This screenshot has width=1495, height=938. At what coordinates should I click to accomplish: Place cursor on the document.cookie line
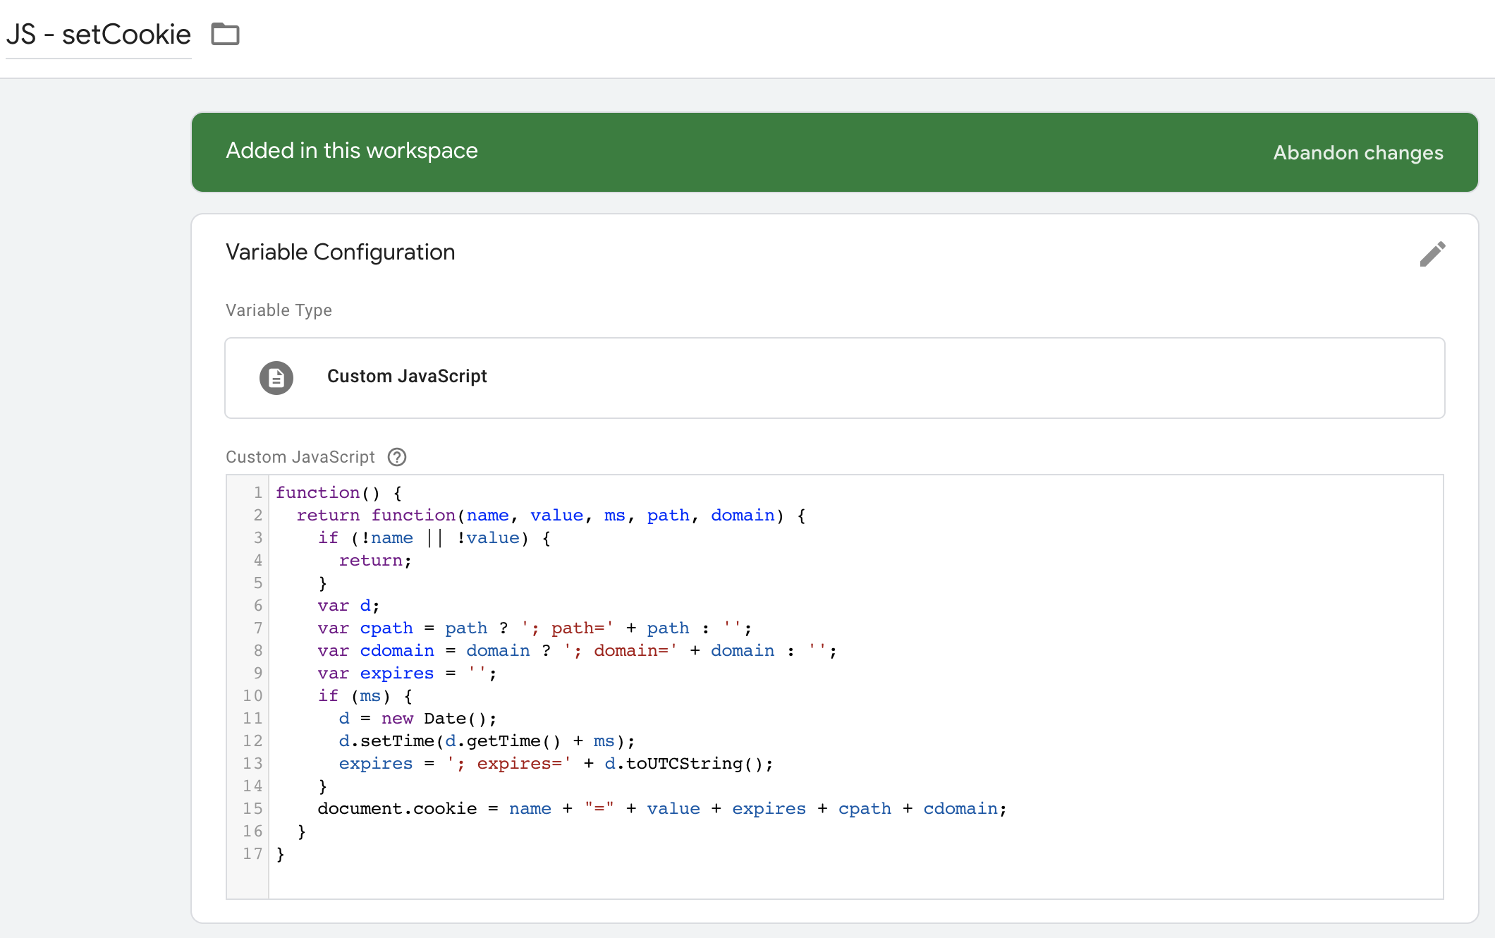click(661, 809)
